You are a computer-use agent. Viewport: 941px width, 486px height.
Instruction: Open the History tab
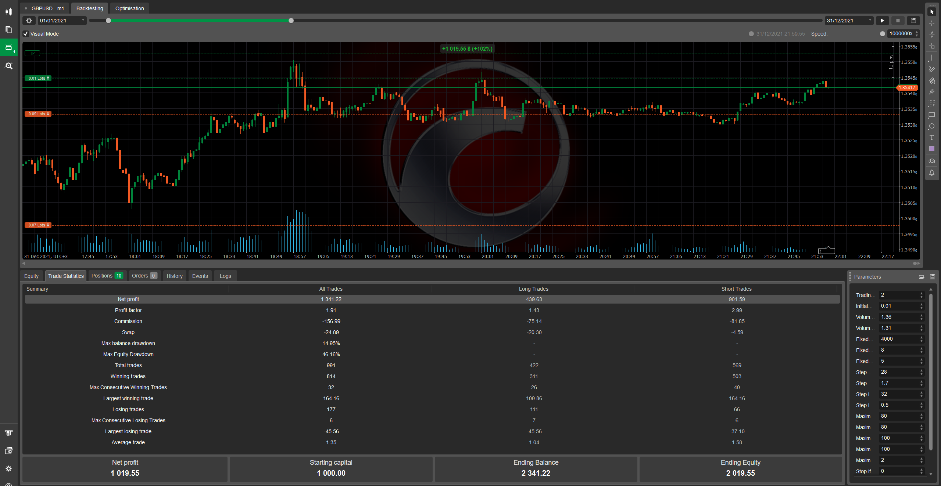coord(174,276)
